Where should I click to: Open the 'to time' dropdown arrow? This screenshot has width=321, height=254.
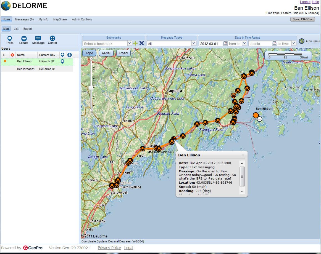coord(294,43)
